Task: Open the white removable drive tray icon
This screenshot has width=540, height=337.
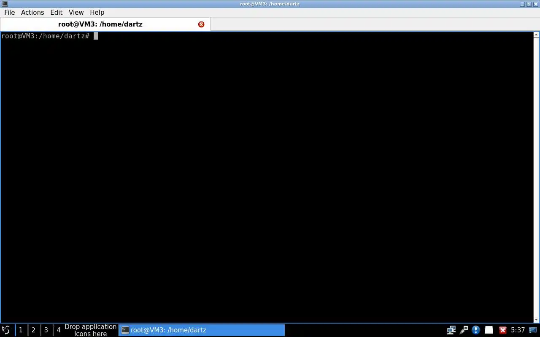Action: [x=489, y=330]
